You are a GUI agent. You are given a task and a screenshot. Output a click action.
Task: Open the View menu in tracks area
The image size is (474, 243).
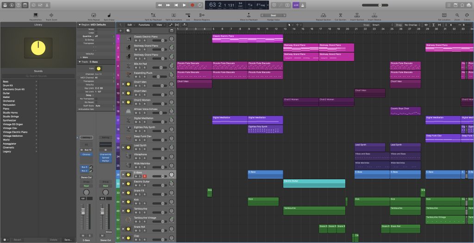(x=160, y=25)
